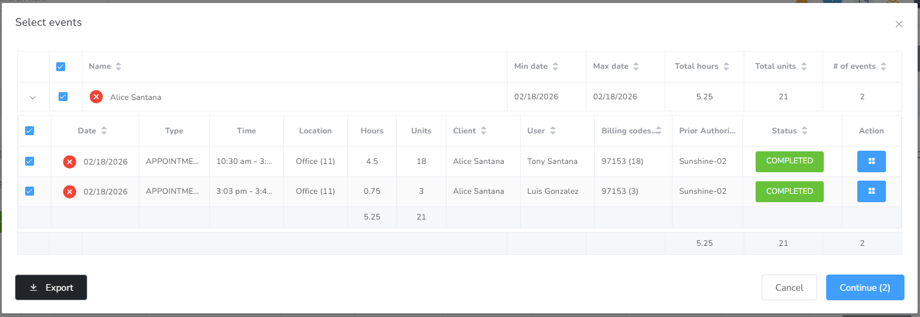Click the grid action icon for Luis Gonzalez's event
The image size is (920, 317).
871,191
